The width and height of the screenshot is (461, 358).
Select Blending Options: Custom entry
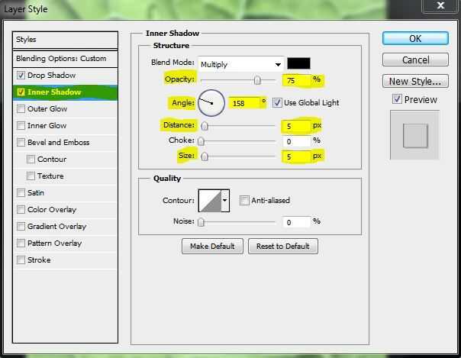point(66,59)
